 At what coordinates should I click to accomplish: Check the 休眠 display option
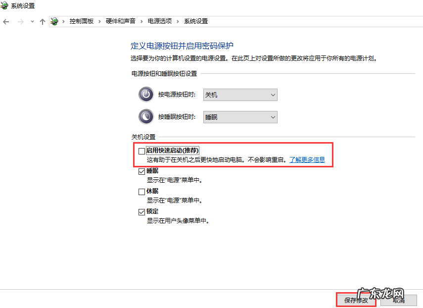click(141, 191)
